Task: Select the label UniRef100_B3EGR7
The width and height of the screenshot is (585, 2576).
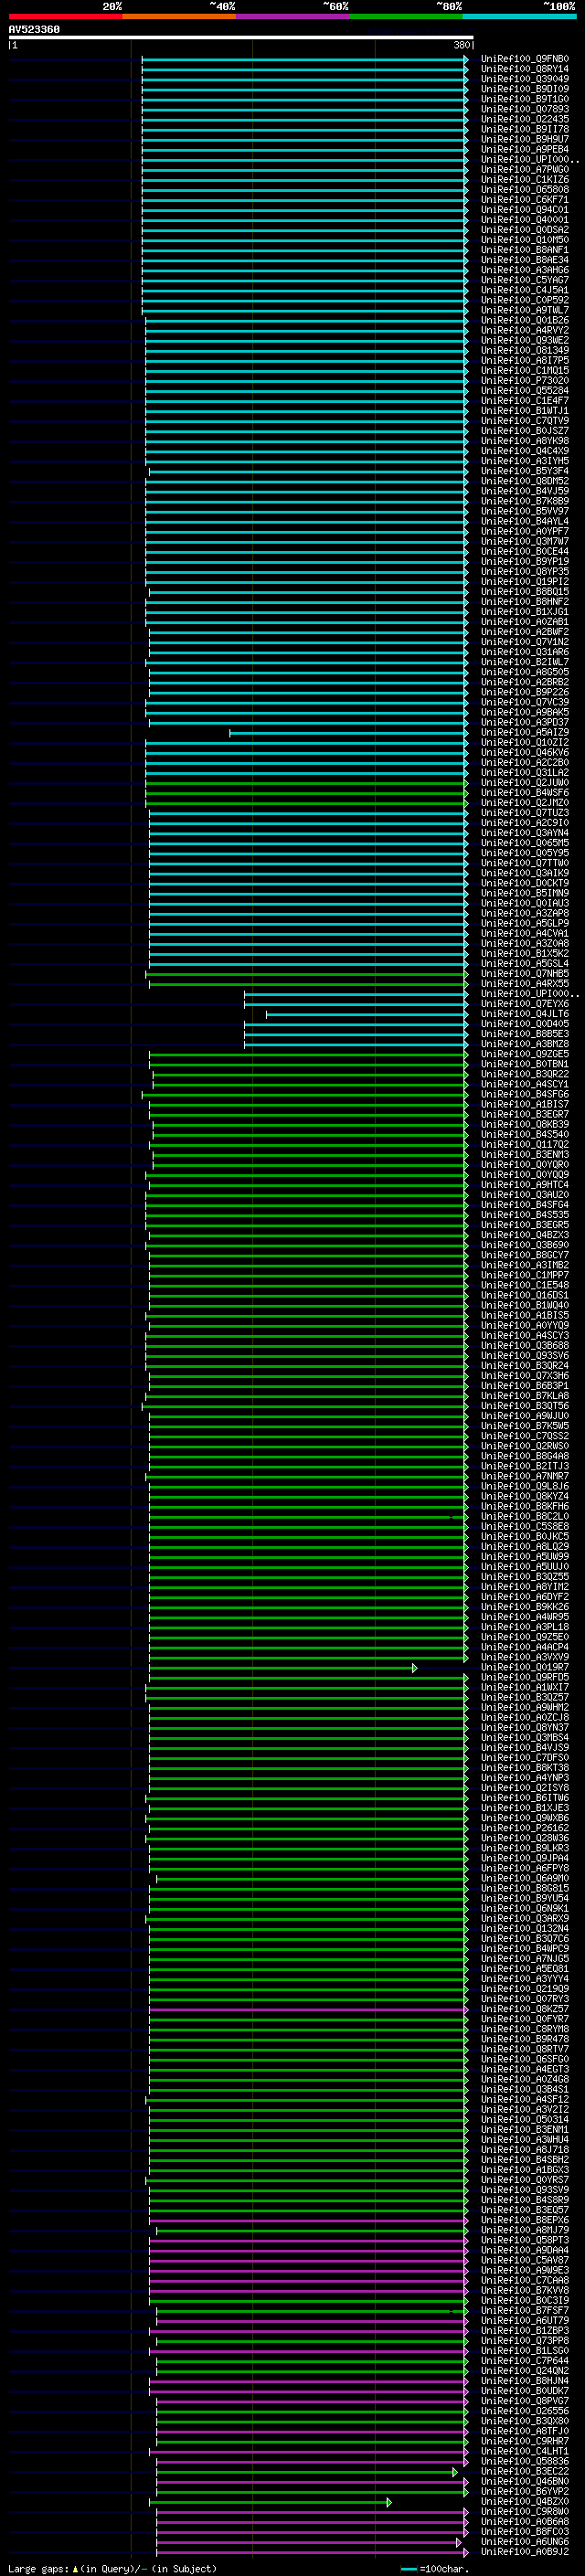Action: point(525,1114)
